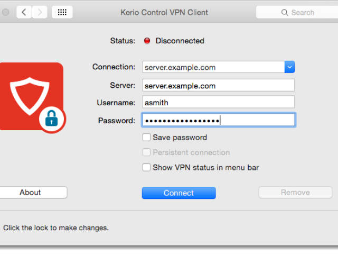The image size is (338, 254).
Task: Click the blue padlock badge icon
Action: point(52,120)
